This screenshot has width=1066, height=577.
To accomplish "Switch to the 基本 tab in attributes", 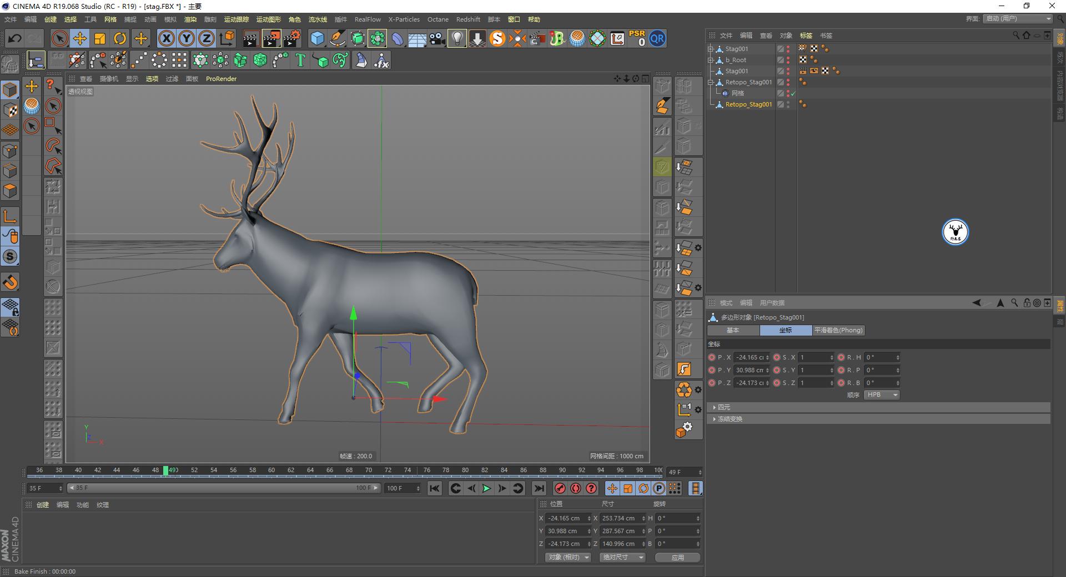I will point(733,330).
